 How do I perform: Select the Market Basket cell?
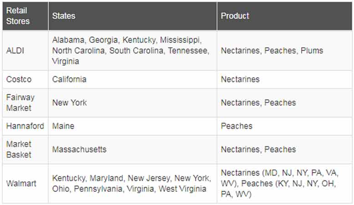coord(25,149)
